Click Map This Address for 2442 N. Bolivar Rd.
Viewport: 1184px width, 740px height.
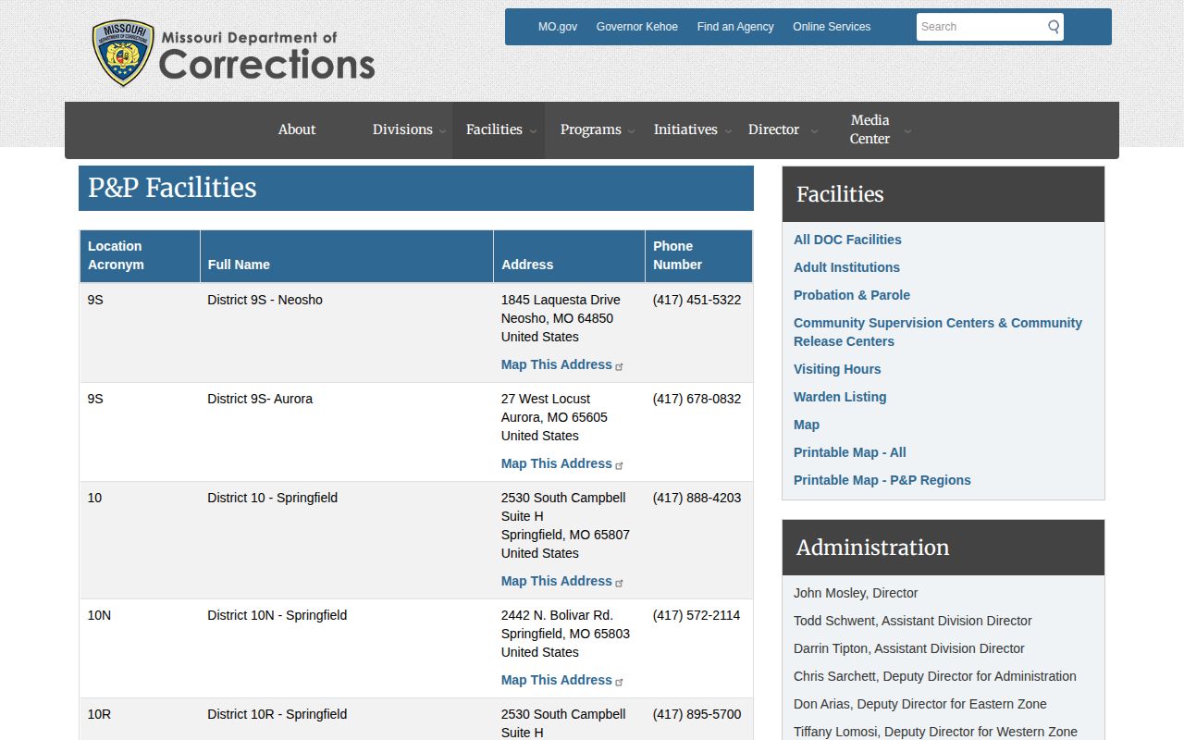[x=557, y=680]
